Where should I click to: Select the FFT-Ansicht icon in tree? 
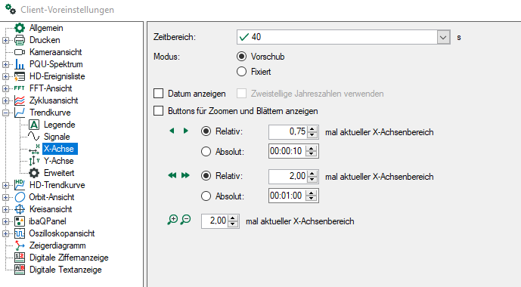20,88
